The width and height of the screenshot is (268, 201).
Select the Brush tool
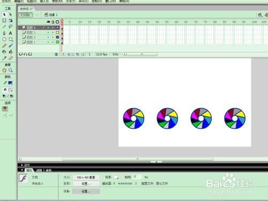click(11, 45)
